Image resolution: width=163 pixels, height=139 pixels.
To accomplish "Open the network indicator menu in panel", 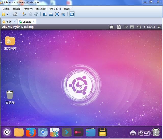I will click(126, 27).
